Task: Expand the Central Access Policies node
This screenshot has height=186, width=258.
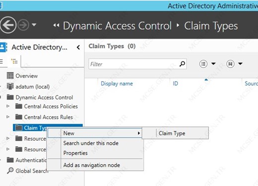Action: pos(8,106)
